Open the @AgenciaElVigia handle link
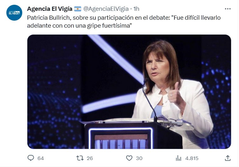 [106, 9]
